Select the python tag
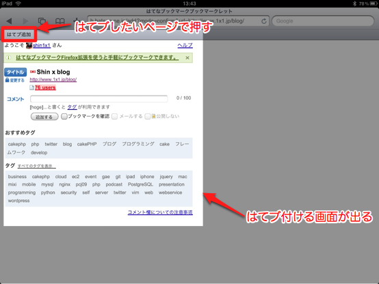The width and height of the screenshot is (379, 284). point(48,193)
